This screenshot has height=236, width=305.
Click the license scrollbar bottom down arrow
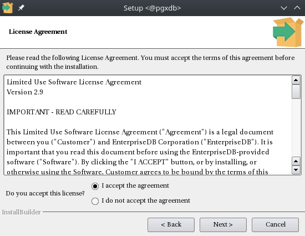tap(296, 170)
